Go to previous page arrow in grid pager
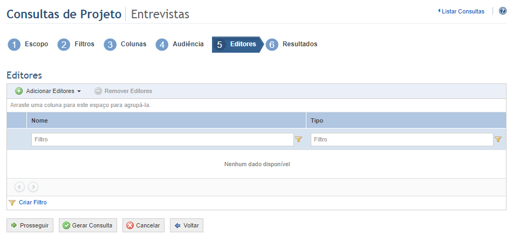Screen dimensions: 513x235 [x=19, y=187]
